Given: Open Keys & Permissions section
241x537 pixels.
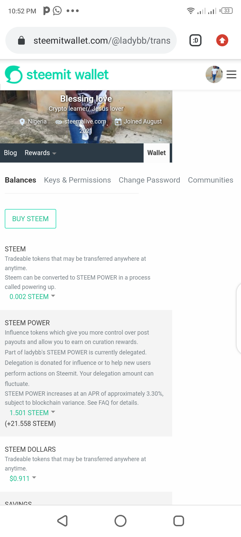Looking at the screenshot, I should pyautogui.click(x=77, y=180).
